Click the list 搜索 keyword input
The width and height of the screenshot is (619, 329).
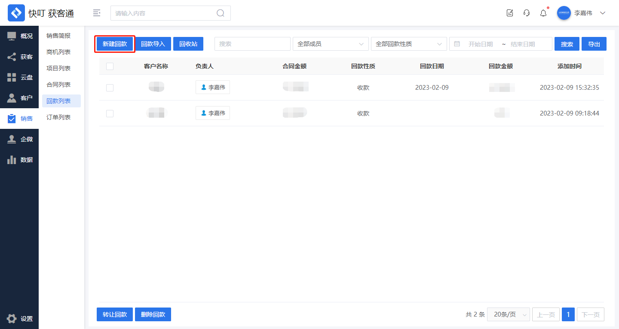[253, 44]
